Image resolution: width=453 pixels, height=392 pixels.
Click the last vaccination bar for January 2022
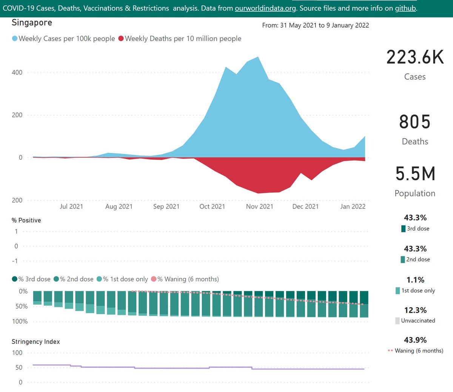point(364,304)
